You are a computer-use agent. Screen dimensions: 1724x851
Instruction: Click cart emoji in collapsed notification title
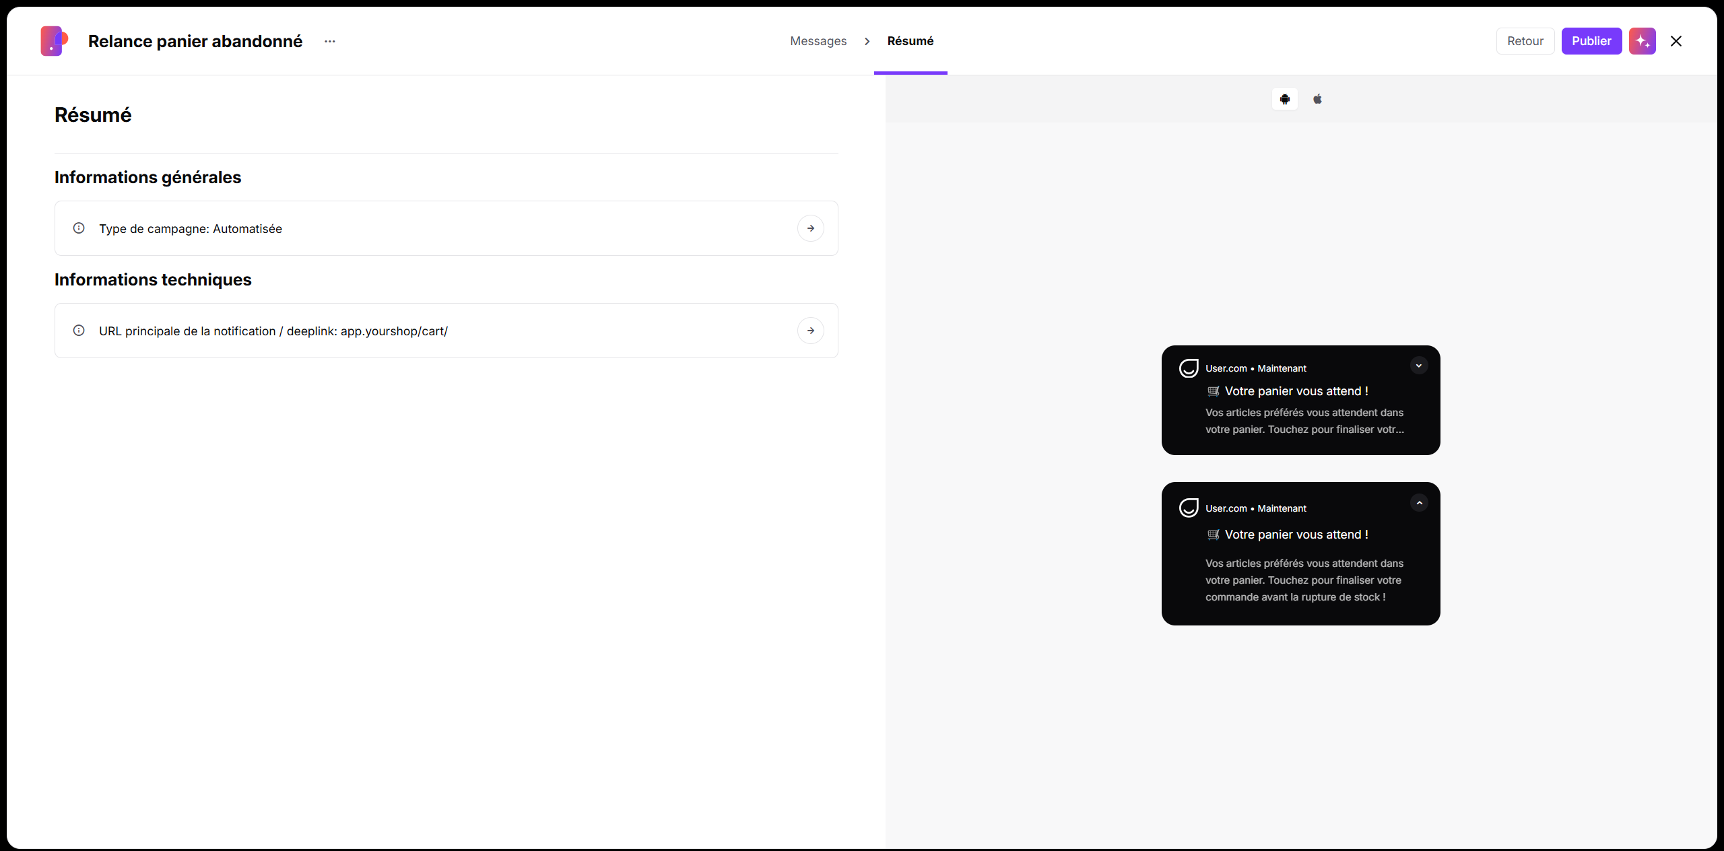[x=1214, y=391]
